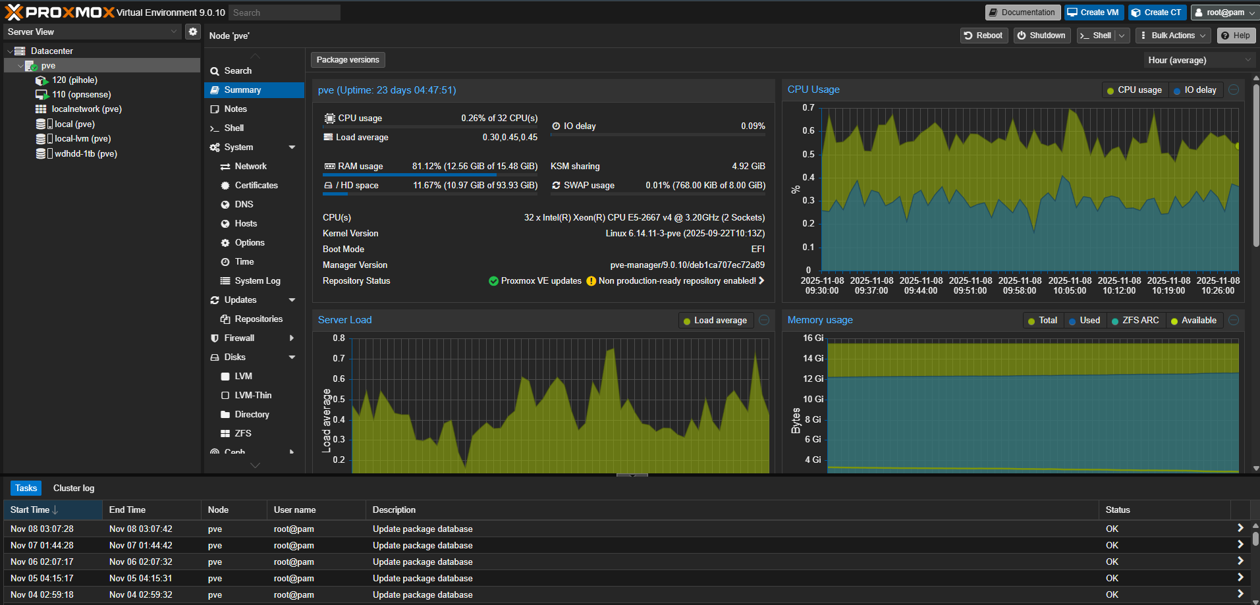Toggle the IO delay series on CPU chart

[x=1195, y=90]
